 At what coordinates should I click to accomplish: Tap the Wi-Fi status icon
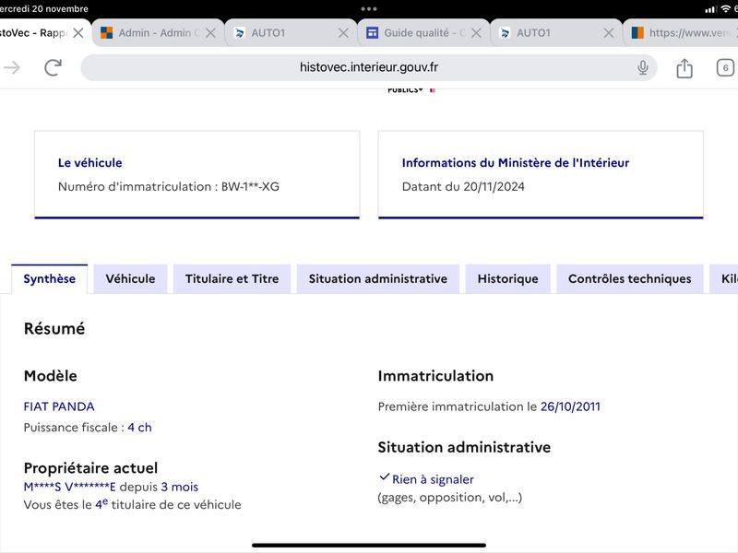[x=726, y=9]
